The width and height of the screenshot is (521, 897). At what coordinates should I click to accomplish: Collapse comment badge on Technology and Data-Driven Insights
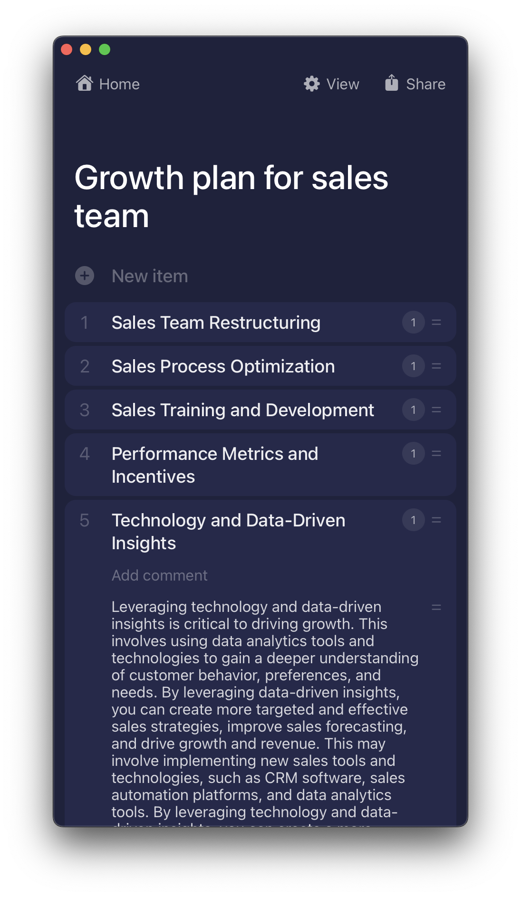(x=413, y=520)
